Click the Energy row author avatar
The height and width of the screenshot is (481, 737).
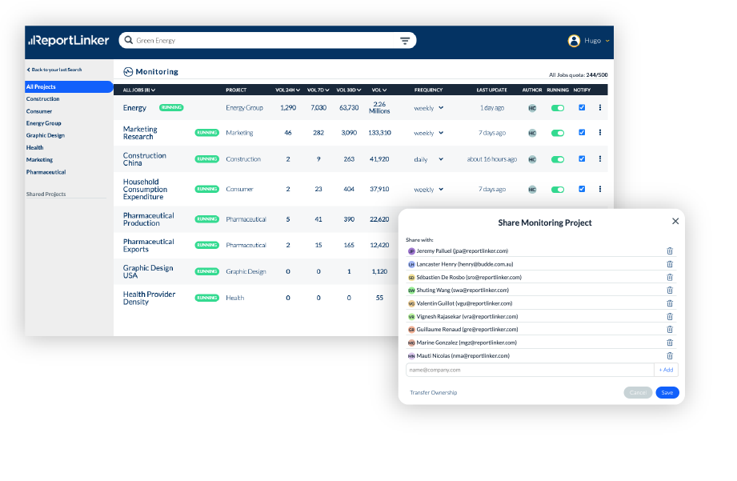tap(532, 108)
